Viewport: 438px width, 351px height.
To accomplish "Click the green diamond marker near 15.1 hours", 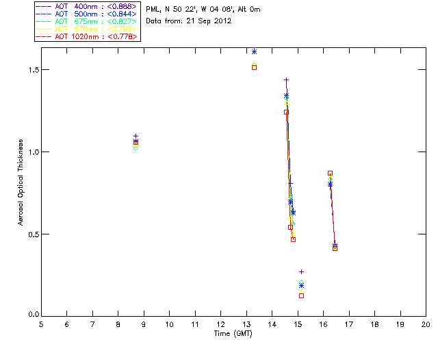I will coord(301,282).
